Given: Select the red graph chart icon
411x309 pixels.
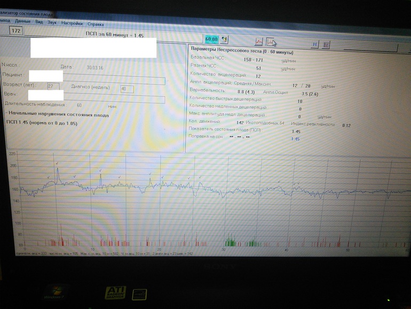Looking at the screenshot, I should click(x=259, y=42).
